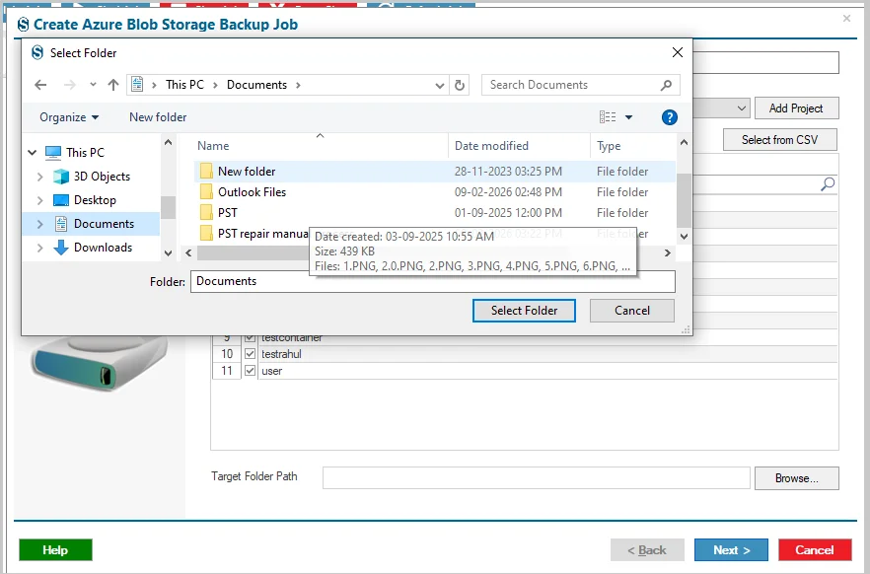Viewport: 870px width, 574px height.
Task: Select the PST repair manual folder icon
Action: coord(206,233)
